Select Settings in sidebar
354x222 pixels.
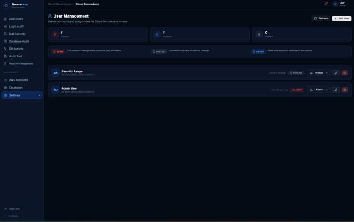pyautogui.click(x=22, y=95)
